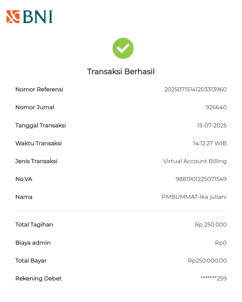Click Virtual Account Billing value
Image resolution: width=242 pixels, height=302 pixels.
pyautogui.click(x=195, y=161)
